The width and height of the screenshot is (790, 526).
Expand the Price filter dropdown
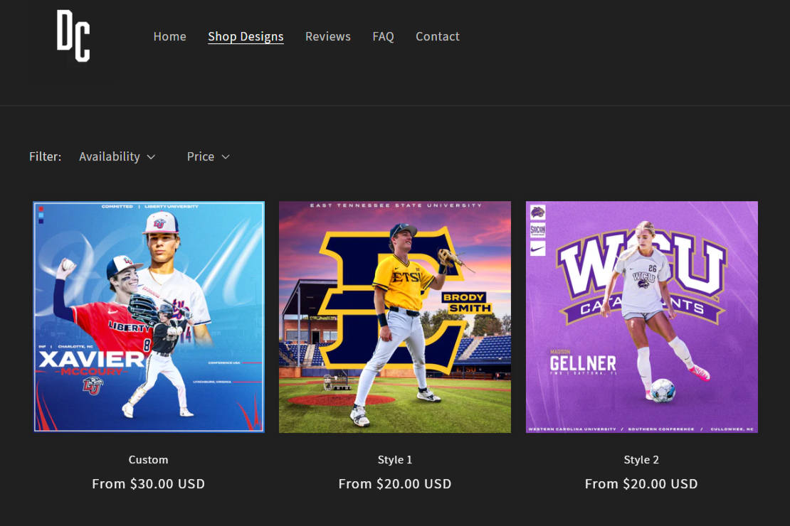(209, 156)
